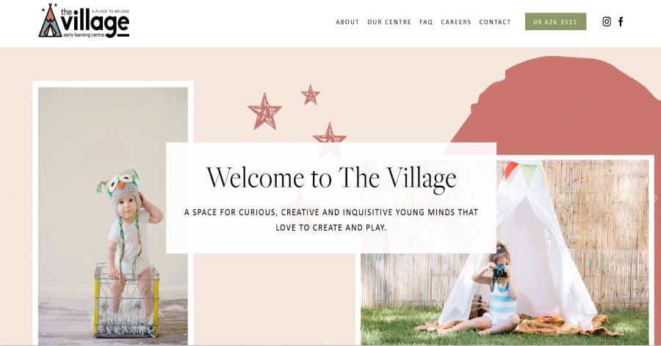Advance to next slide arrow on right edge

tap(656, 198)
